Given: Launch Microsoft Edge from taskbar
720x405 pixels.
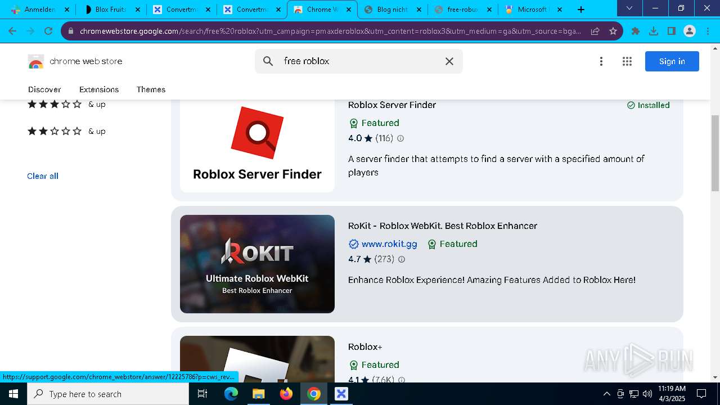Looking at the screenshot, I should (x=231, y=394).
